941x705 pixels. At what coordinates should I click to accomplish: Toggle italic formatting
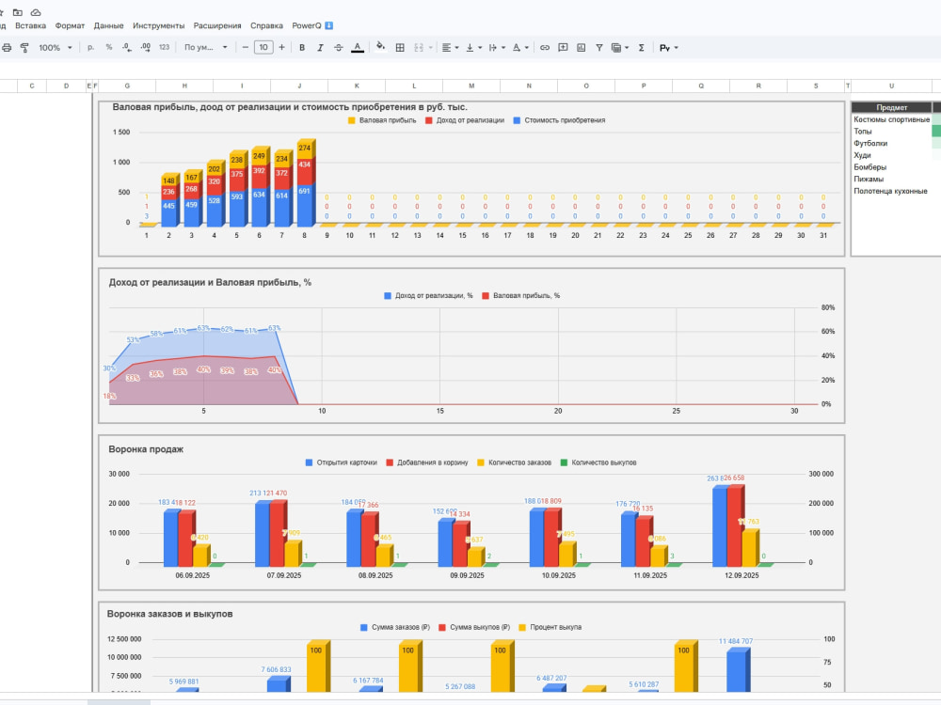point(320,47)
